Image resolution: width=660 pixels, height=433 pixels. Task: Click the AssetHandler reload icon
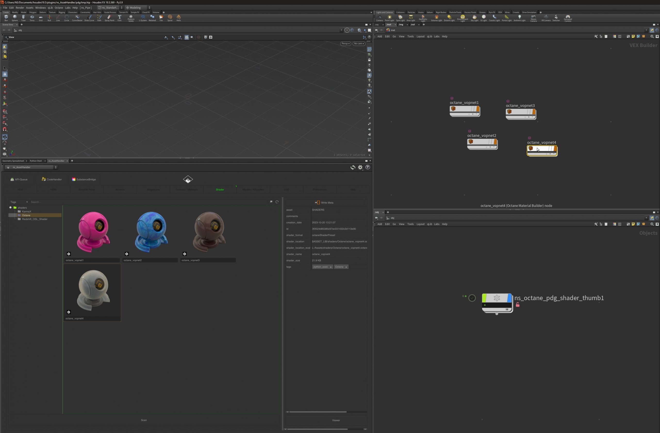[x=352, y=167]
